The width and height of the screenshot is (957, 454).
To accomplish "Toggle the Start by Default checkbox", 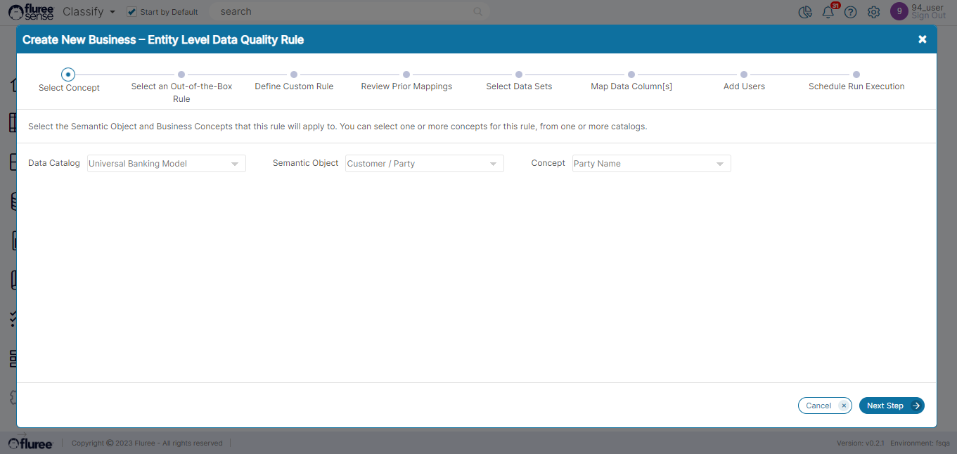I will tap(131, 12).
